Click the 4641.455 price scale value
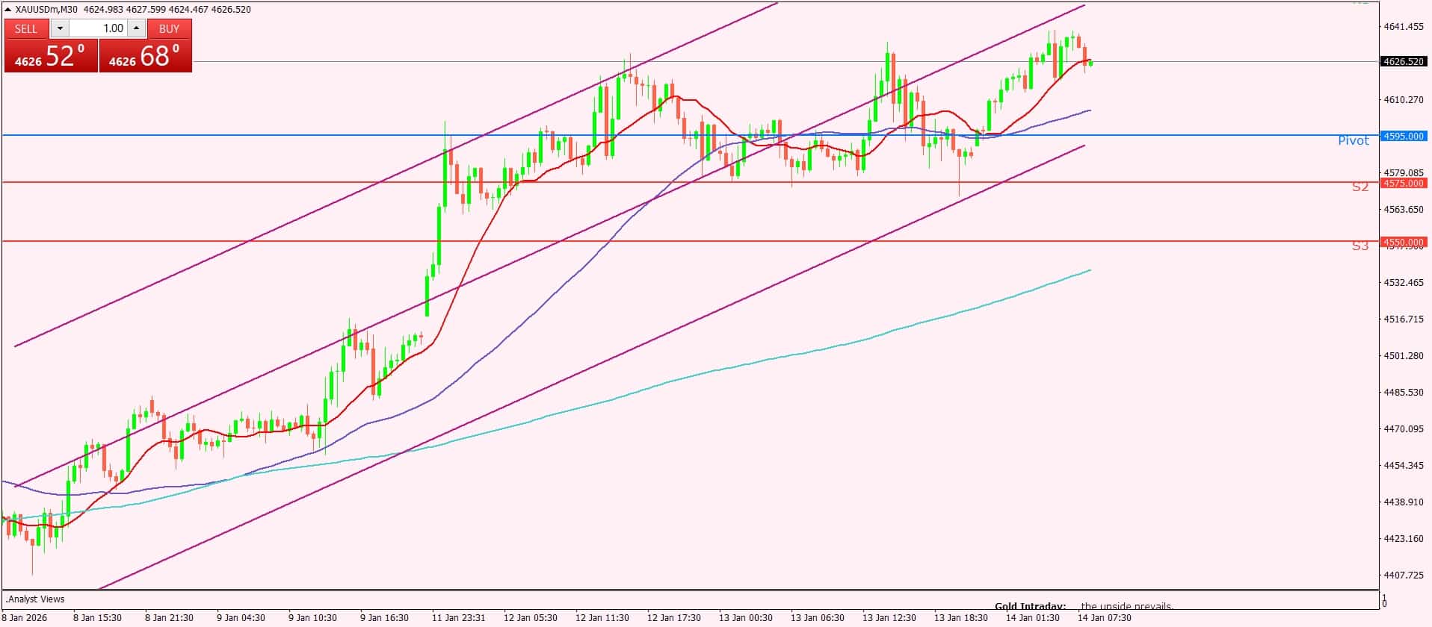 click(1404, 26)
